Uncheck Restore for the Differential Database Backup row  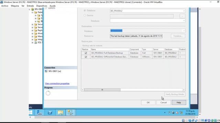pyautogui.click(x=86, y=57)
